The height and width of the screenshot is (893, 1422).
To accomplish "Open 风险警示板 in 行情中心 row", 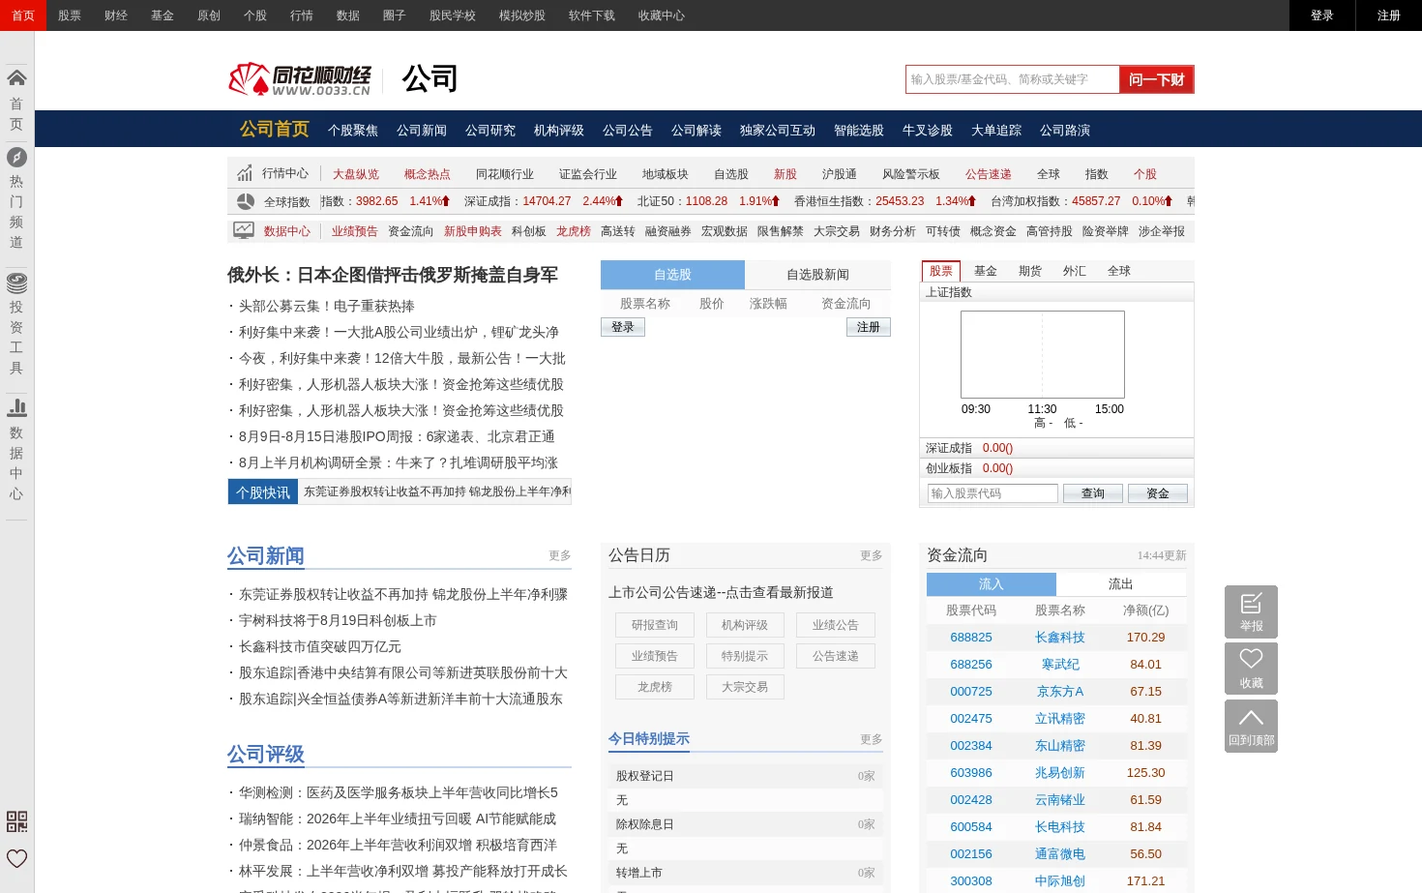I will coord(911,174).
